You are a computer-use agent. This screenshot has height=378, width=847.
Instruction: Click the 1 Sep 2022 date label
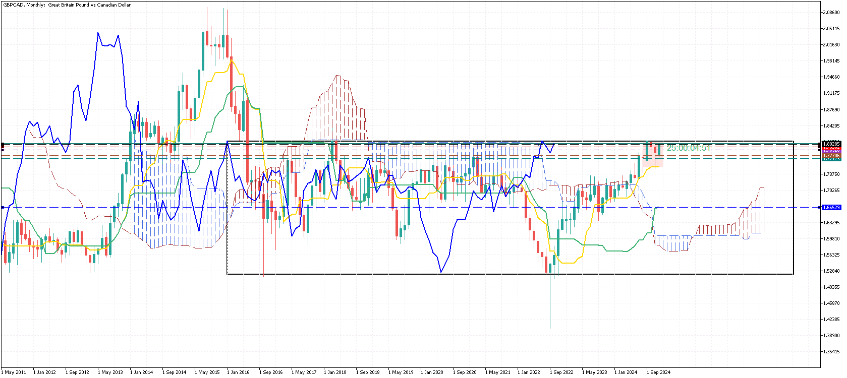click(x=562, y=372)
